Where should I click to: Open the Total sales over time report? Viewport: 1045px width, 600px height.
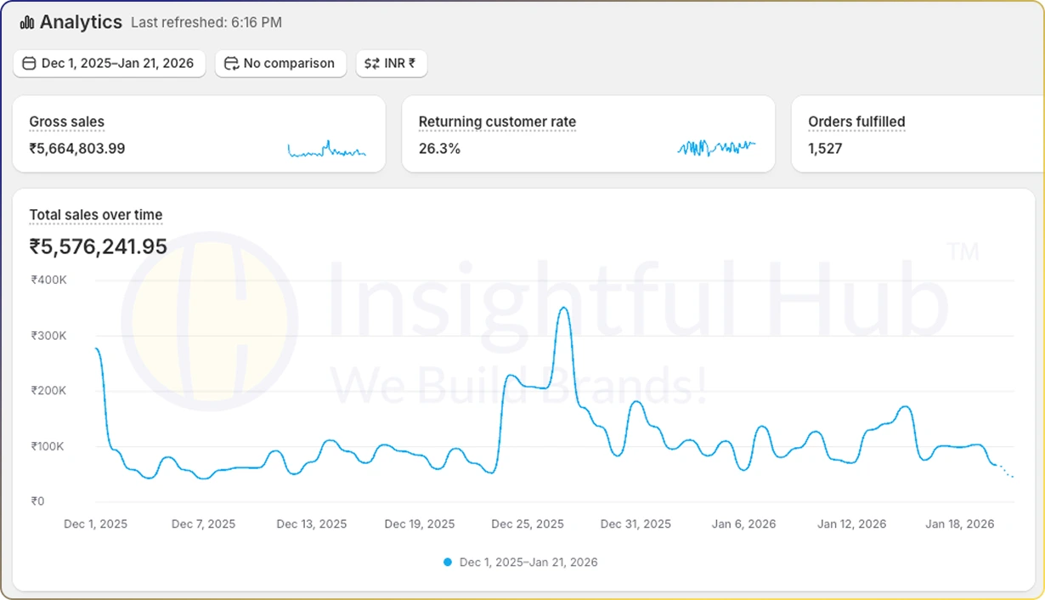96,215
